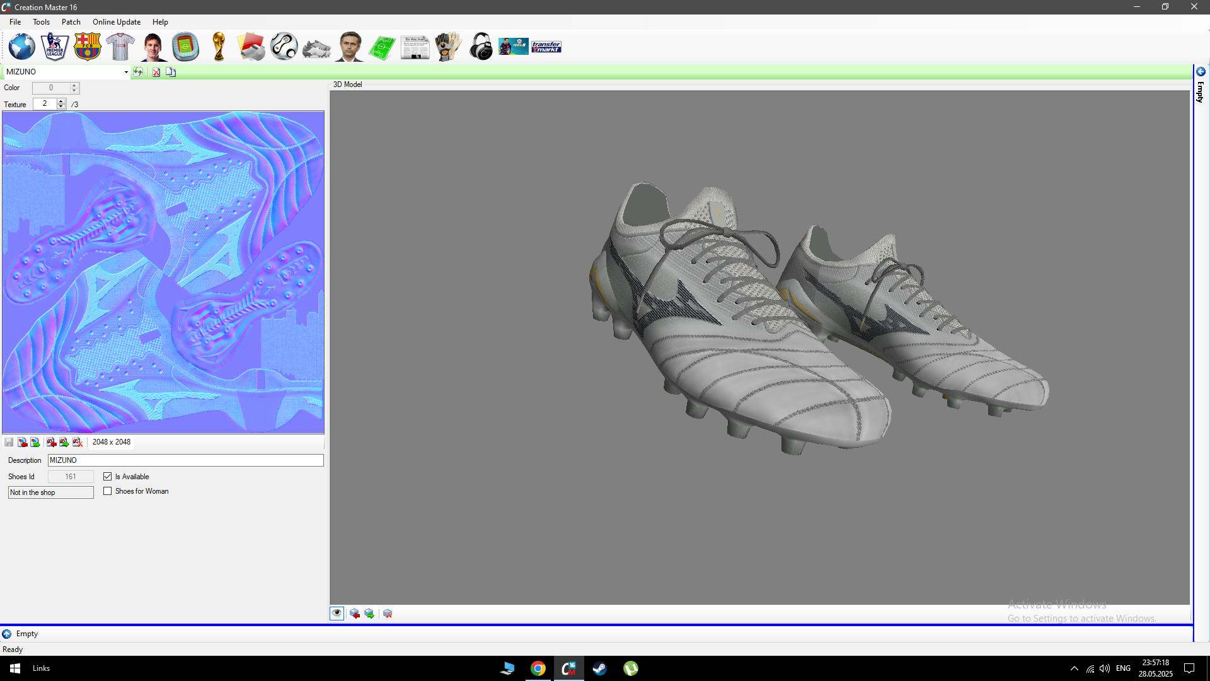Decrease the Texture number stepper
Image resolution: width=1210 pixels, height=681 pixels.
[x=61, y=107]
